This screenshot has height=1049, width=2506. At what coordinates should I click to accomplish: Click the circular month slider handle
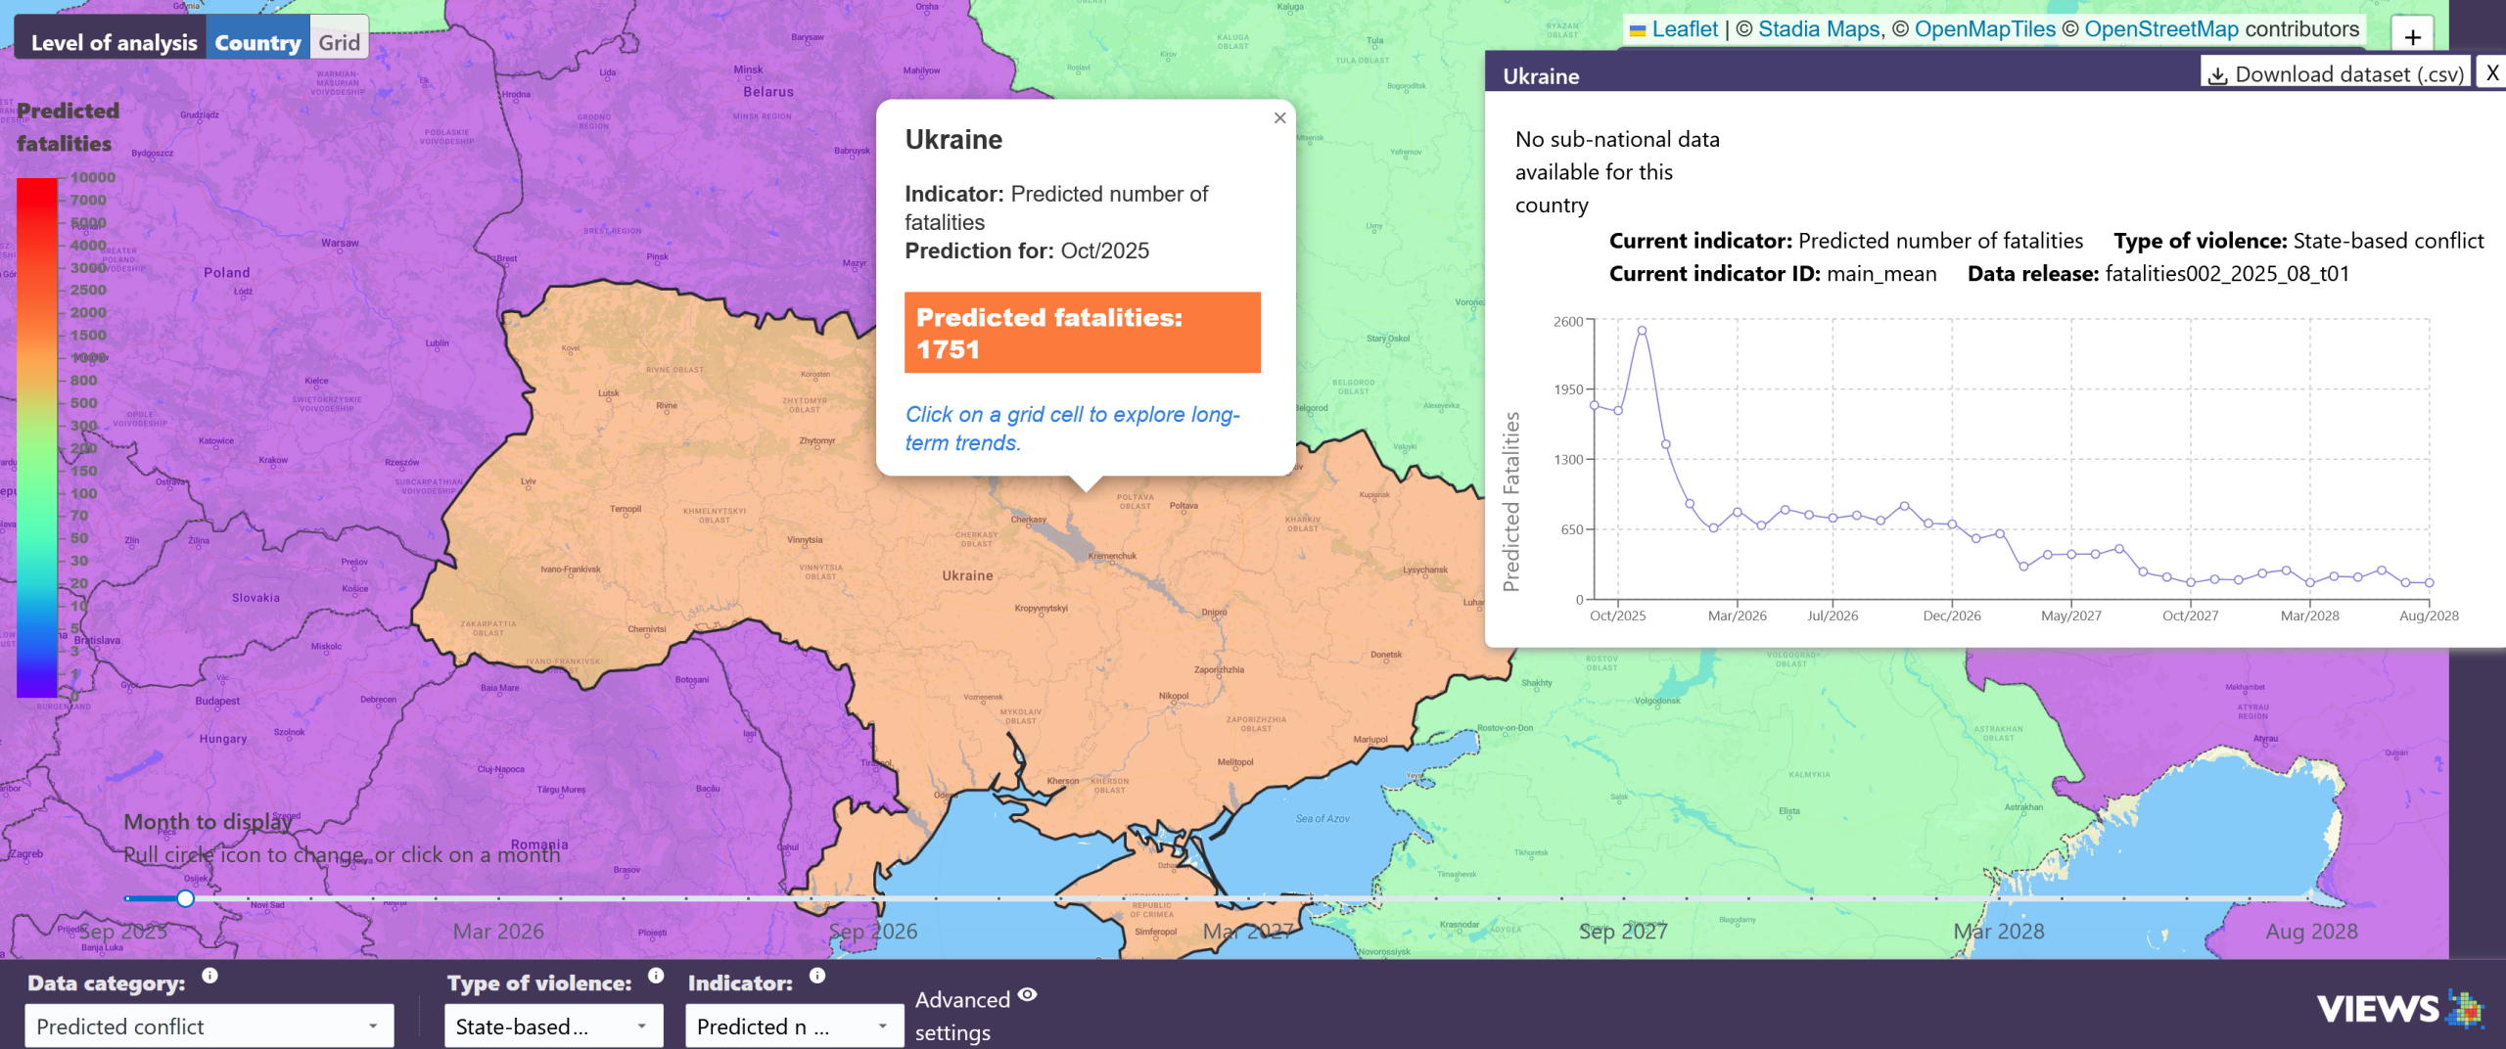click(x=185, y=896)
